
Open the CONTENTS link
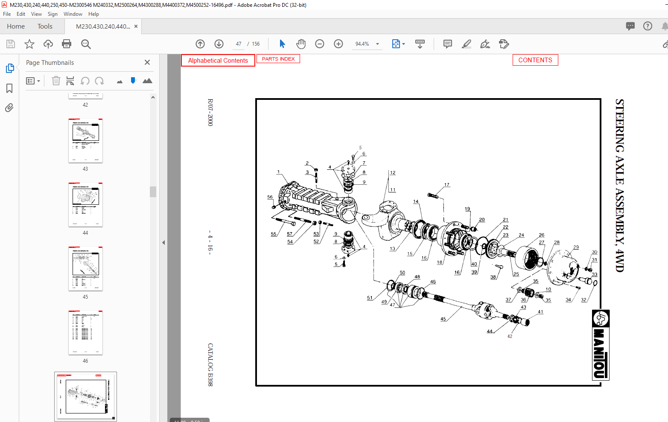coord(535,60)
